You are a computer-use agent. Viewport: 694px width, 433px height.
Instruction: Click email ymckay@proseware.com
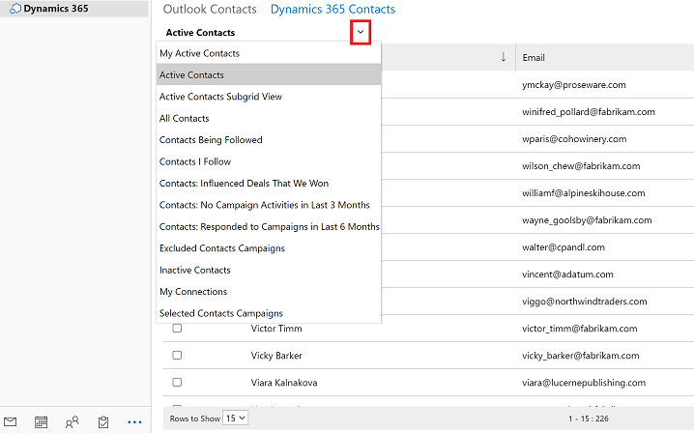pyautogui.click(x=573, y=85)
